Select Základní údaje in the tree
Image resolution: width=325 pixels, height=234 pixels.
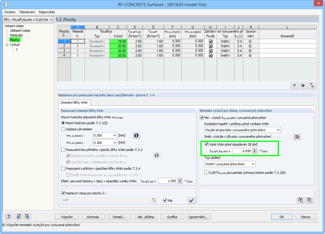click(20, 31)
